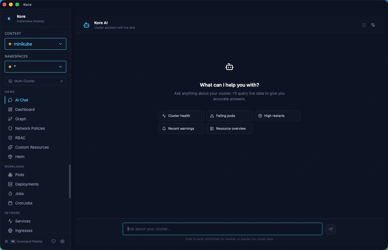Open the Pods view icon
Image resolution: width=388 pixels, height=250 pixels.
(x=10, y=175)
